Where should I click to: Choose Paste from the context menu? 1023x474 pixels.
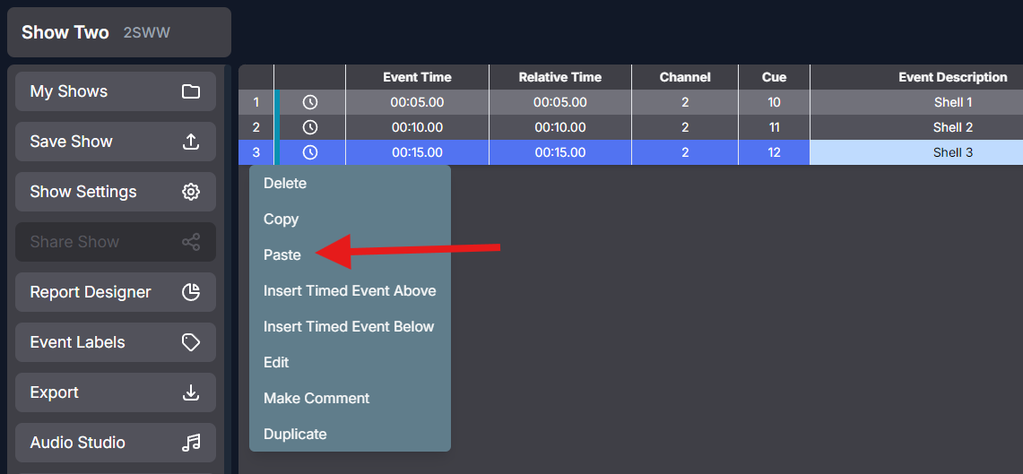tap(282, 255)
